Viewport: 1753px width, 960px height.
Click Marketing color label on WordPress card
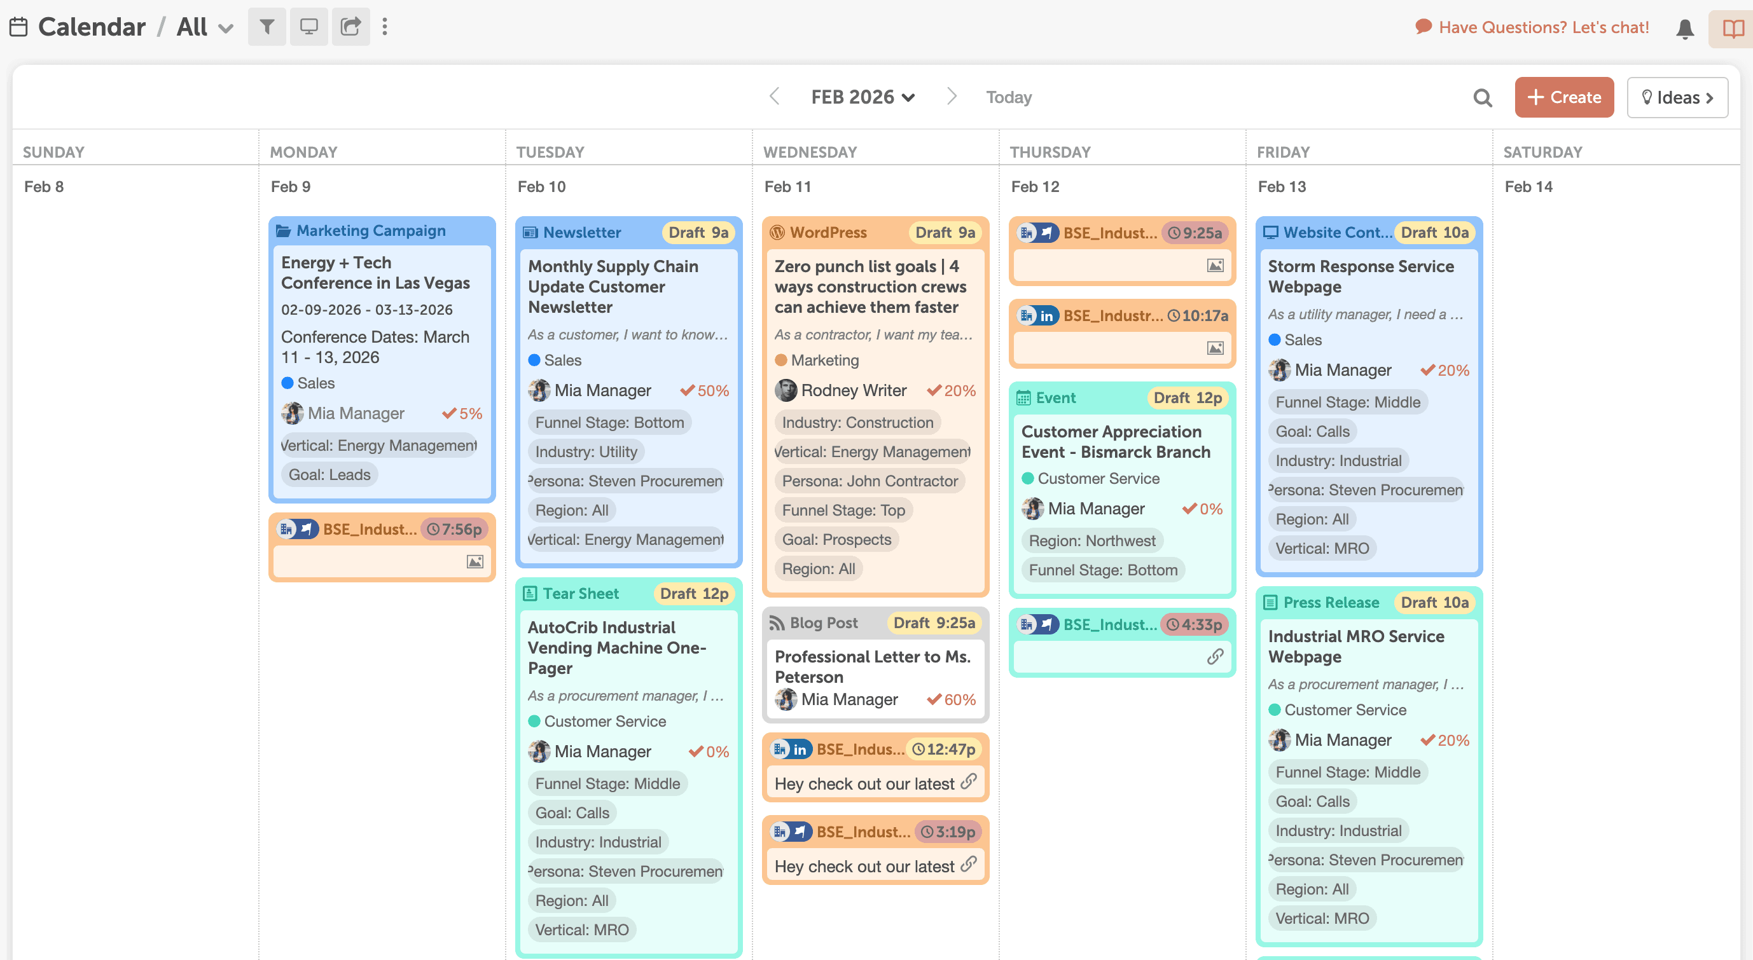(817, 360)
